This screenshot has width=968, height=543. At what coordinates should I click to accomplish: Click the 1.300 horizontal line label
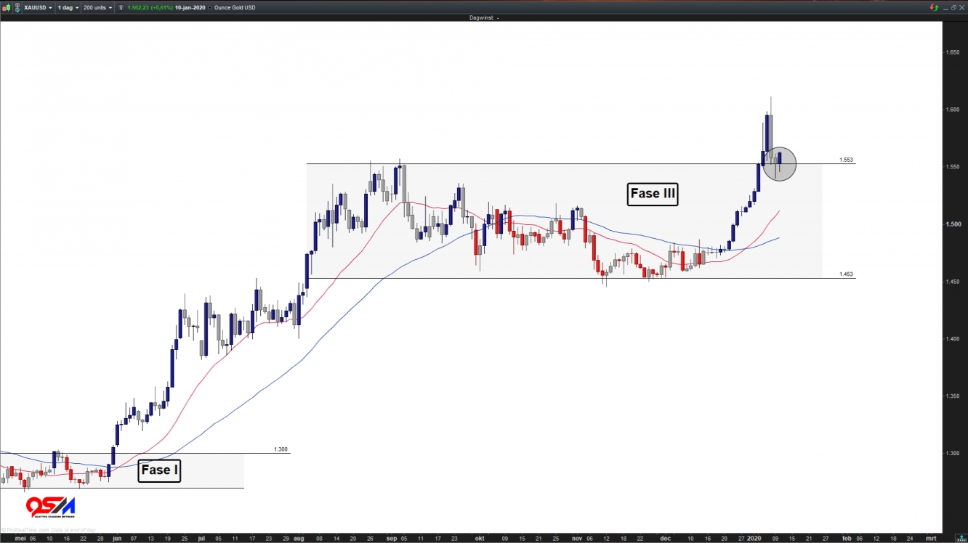coord(281,449)
